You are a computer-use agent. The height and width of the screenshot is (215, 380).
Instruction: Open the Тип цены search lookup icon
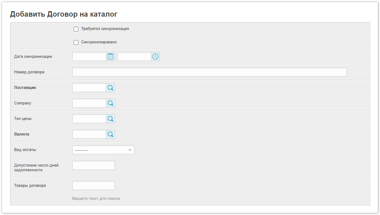coord(111,119)
